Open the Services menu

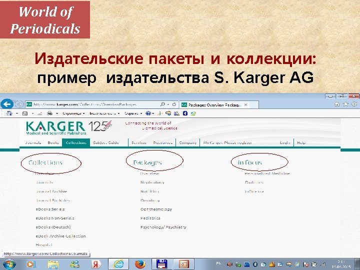pyautogui.click(x=139, y=142)
